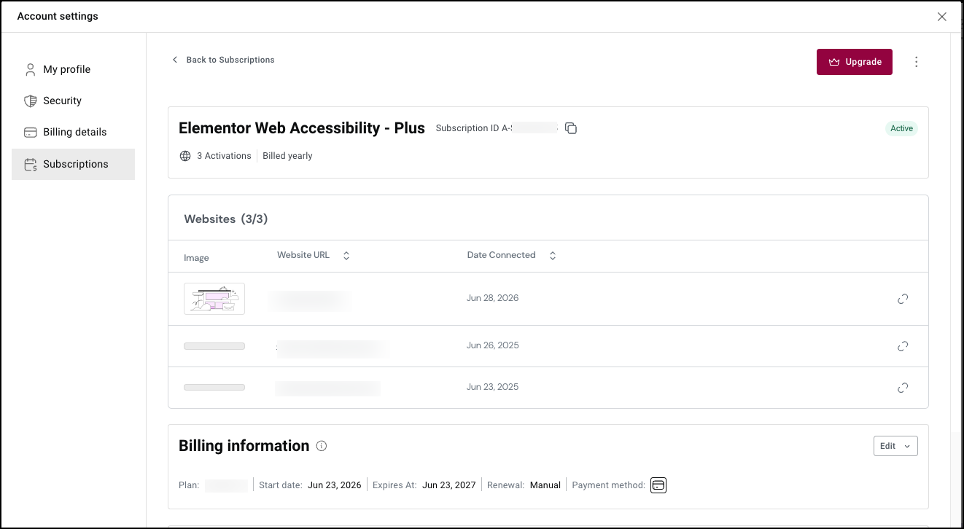Click the payment method card icon
The image size is (964, 529).
coord(658,485)
